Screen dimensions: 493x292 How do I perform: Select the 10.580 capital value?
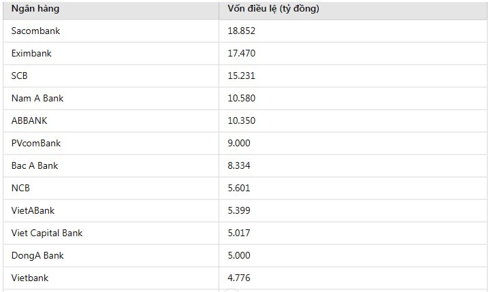point(242,98)
